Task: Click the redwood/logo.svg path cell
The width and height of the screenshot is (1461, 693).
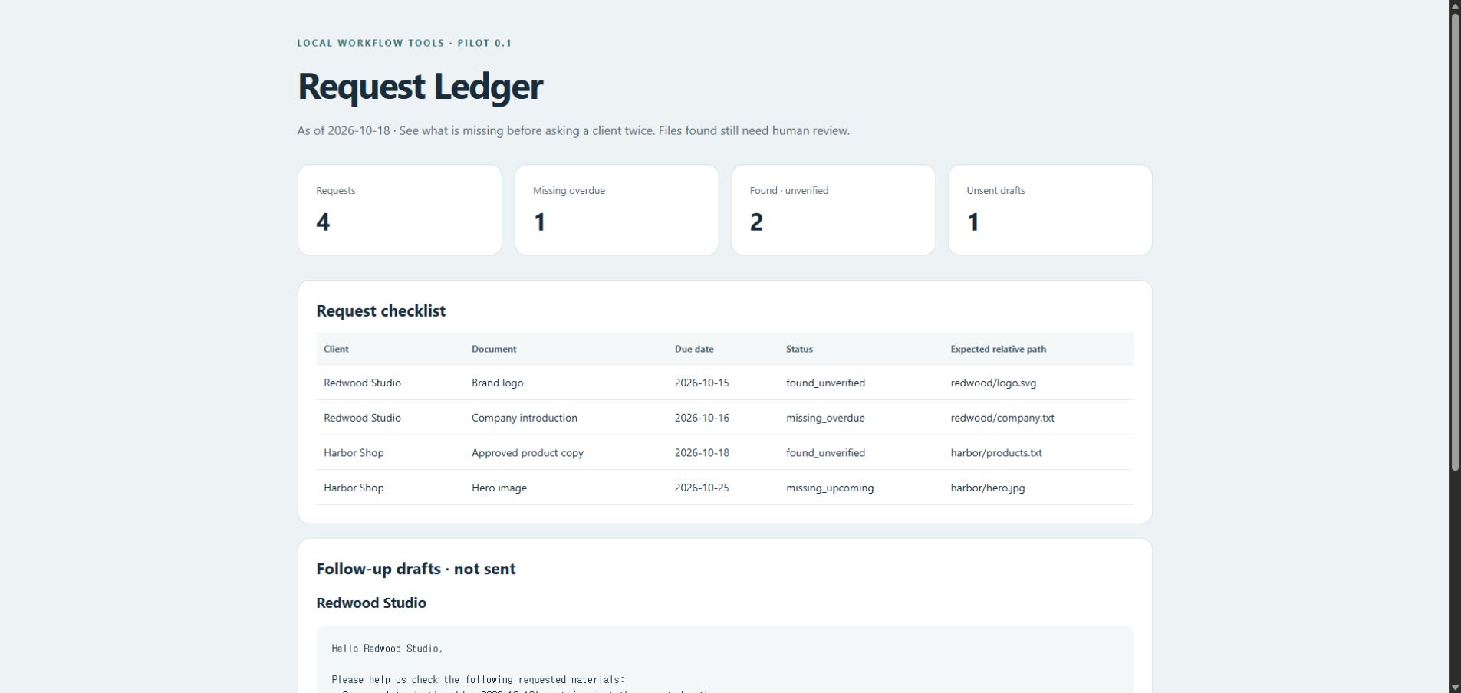Action: click(x=993, y=383)
